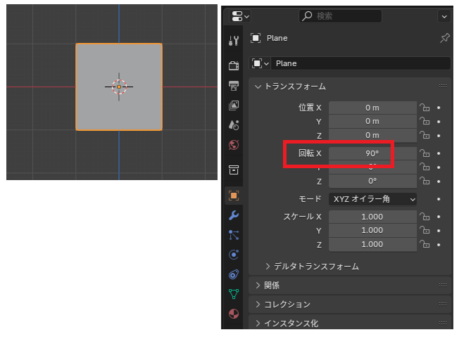Click the properties search field
Screen dimensions: 459x337
click(x=340, y=16)
